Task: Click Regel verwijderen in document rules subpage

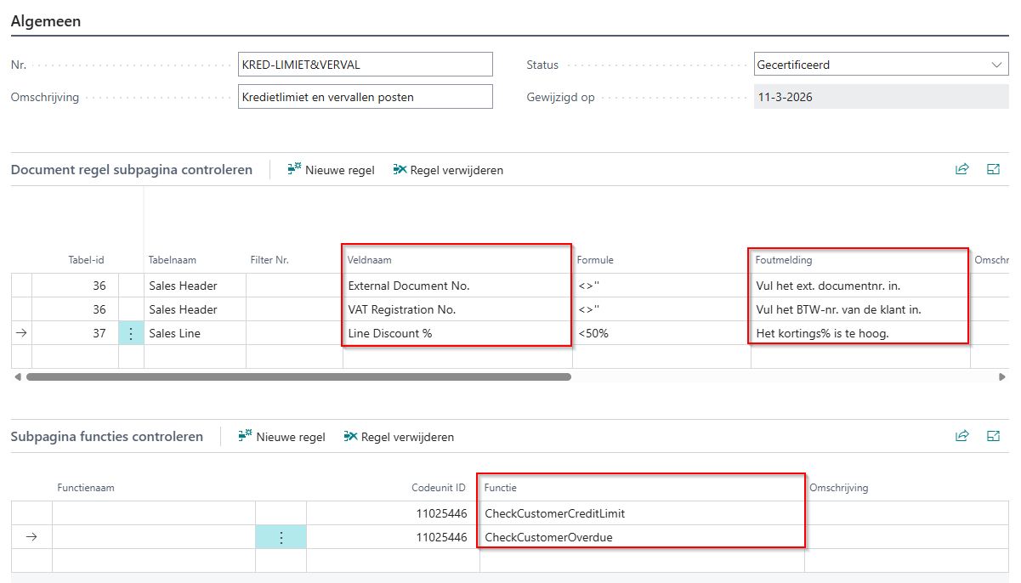Action: [x=448, y=170]
